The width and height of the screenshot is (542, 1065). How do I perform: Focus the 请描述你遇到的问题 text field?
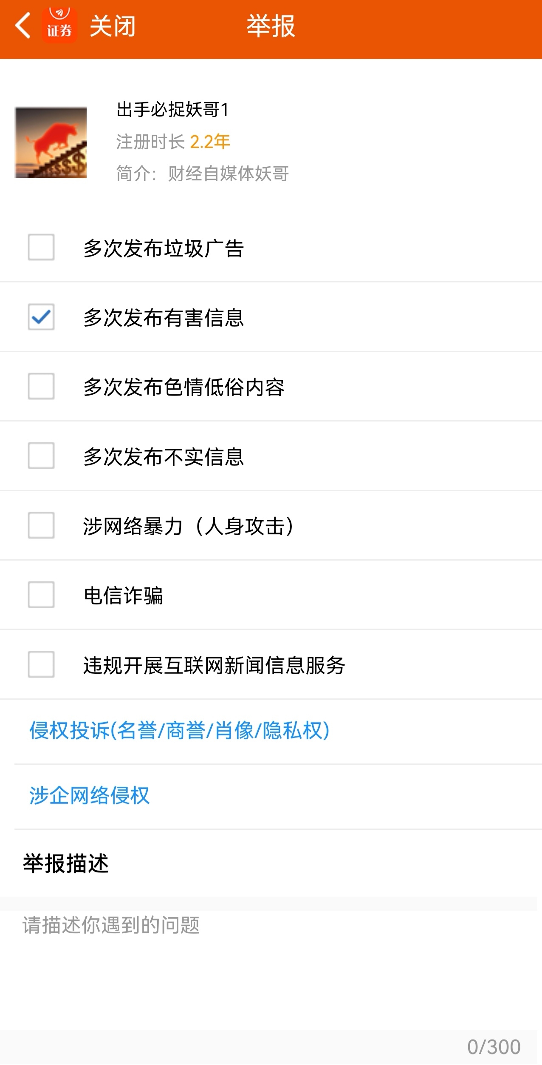268,981
